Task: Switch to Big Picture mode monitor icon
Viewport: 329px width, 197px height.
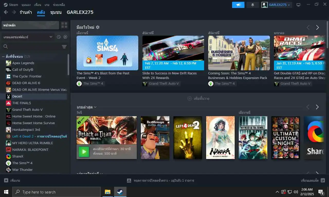Action: 298,5
